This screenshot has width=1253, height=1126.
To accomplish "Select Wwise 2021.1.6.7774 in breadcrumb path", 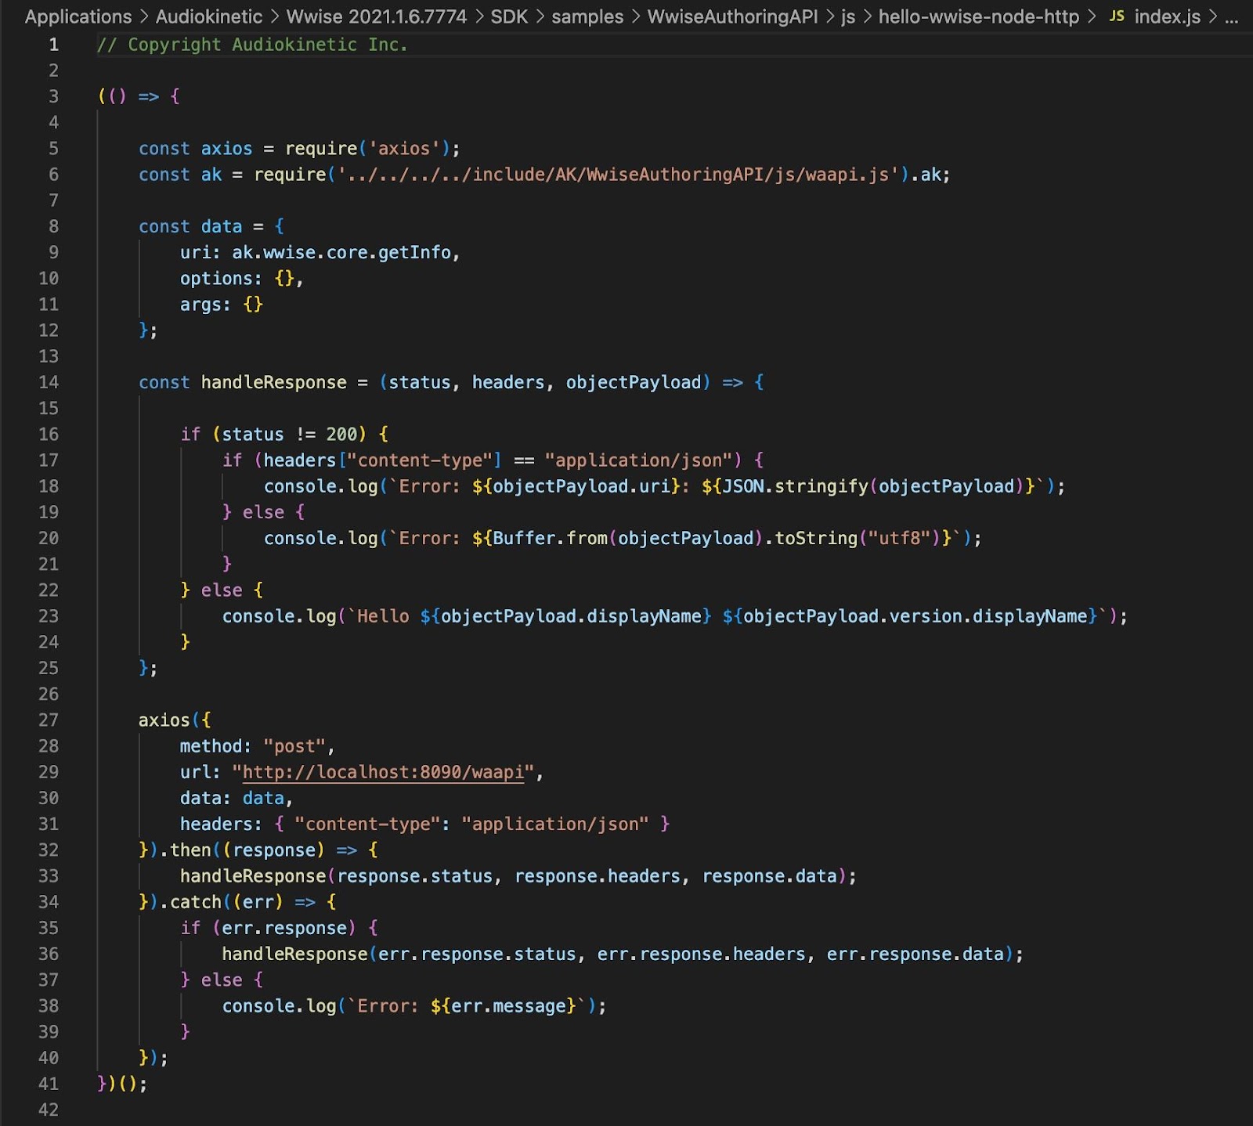I will coord(376,16).
